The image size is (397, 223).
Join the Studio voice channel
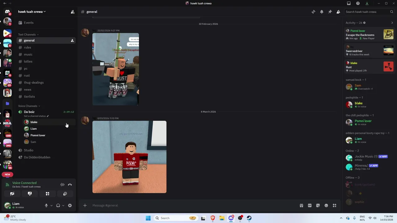[46, 150]
